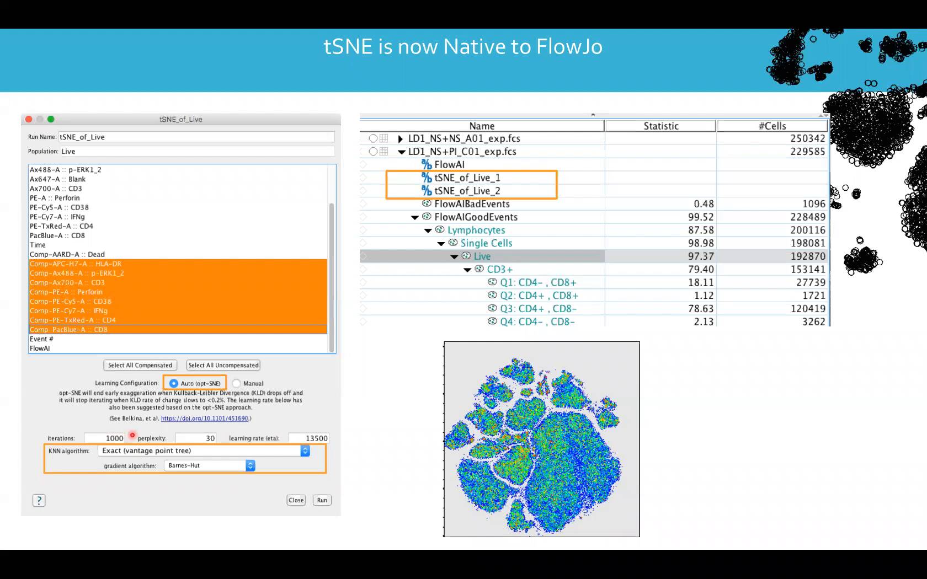Select the Event # parameter

[x=178, y=339]
